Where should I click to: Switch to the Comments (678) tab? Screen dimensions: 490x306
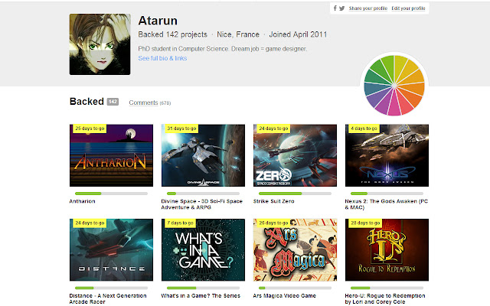pos(149,102)
